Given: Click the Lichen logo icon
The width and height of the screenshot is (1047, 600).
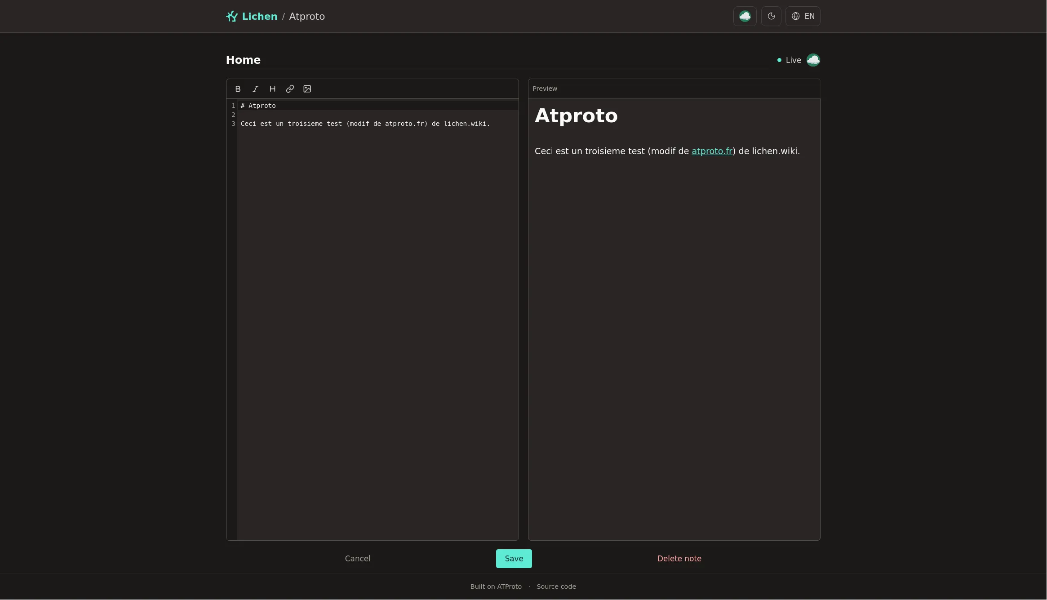Looking at the screenshot, I should click(x=232, y=17).
